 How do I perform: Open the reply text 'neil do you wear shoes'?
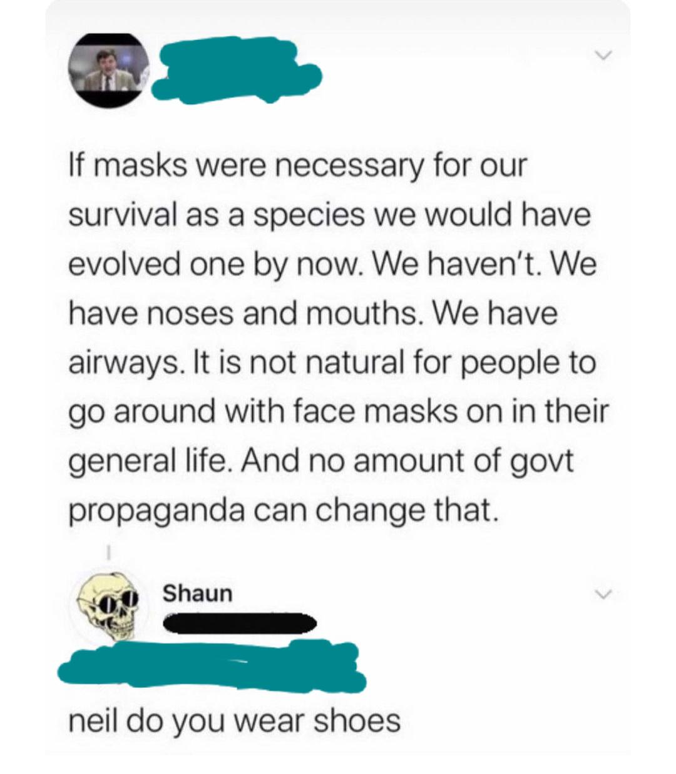point(234,721)
